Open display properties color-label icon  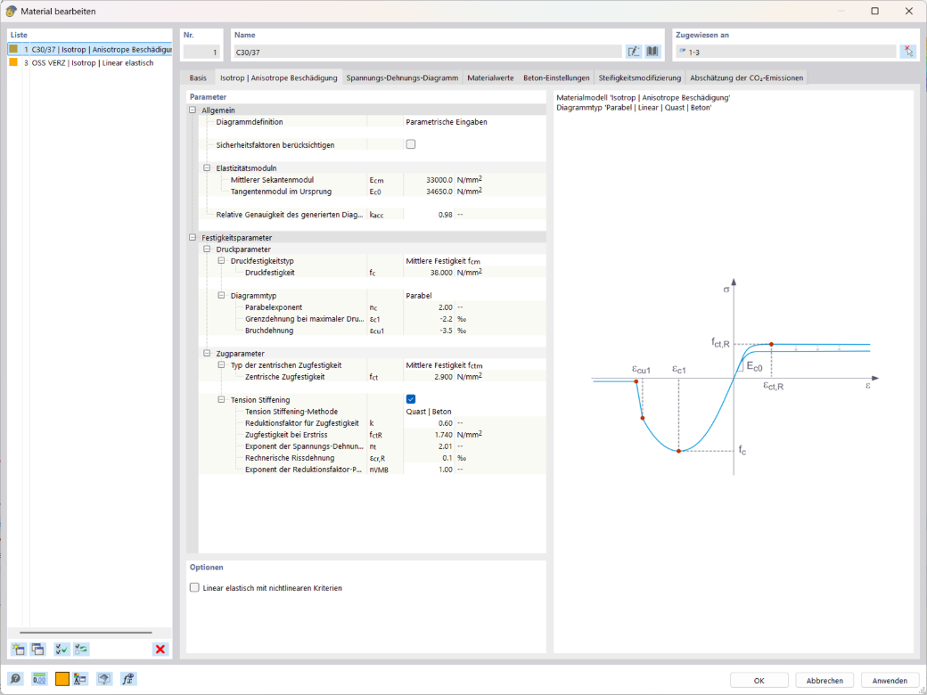80,679
